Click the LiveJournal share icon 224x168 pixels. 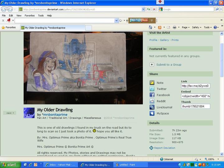152,107
